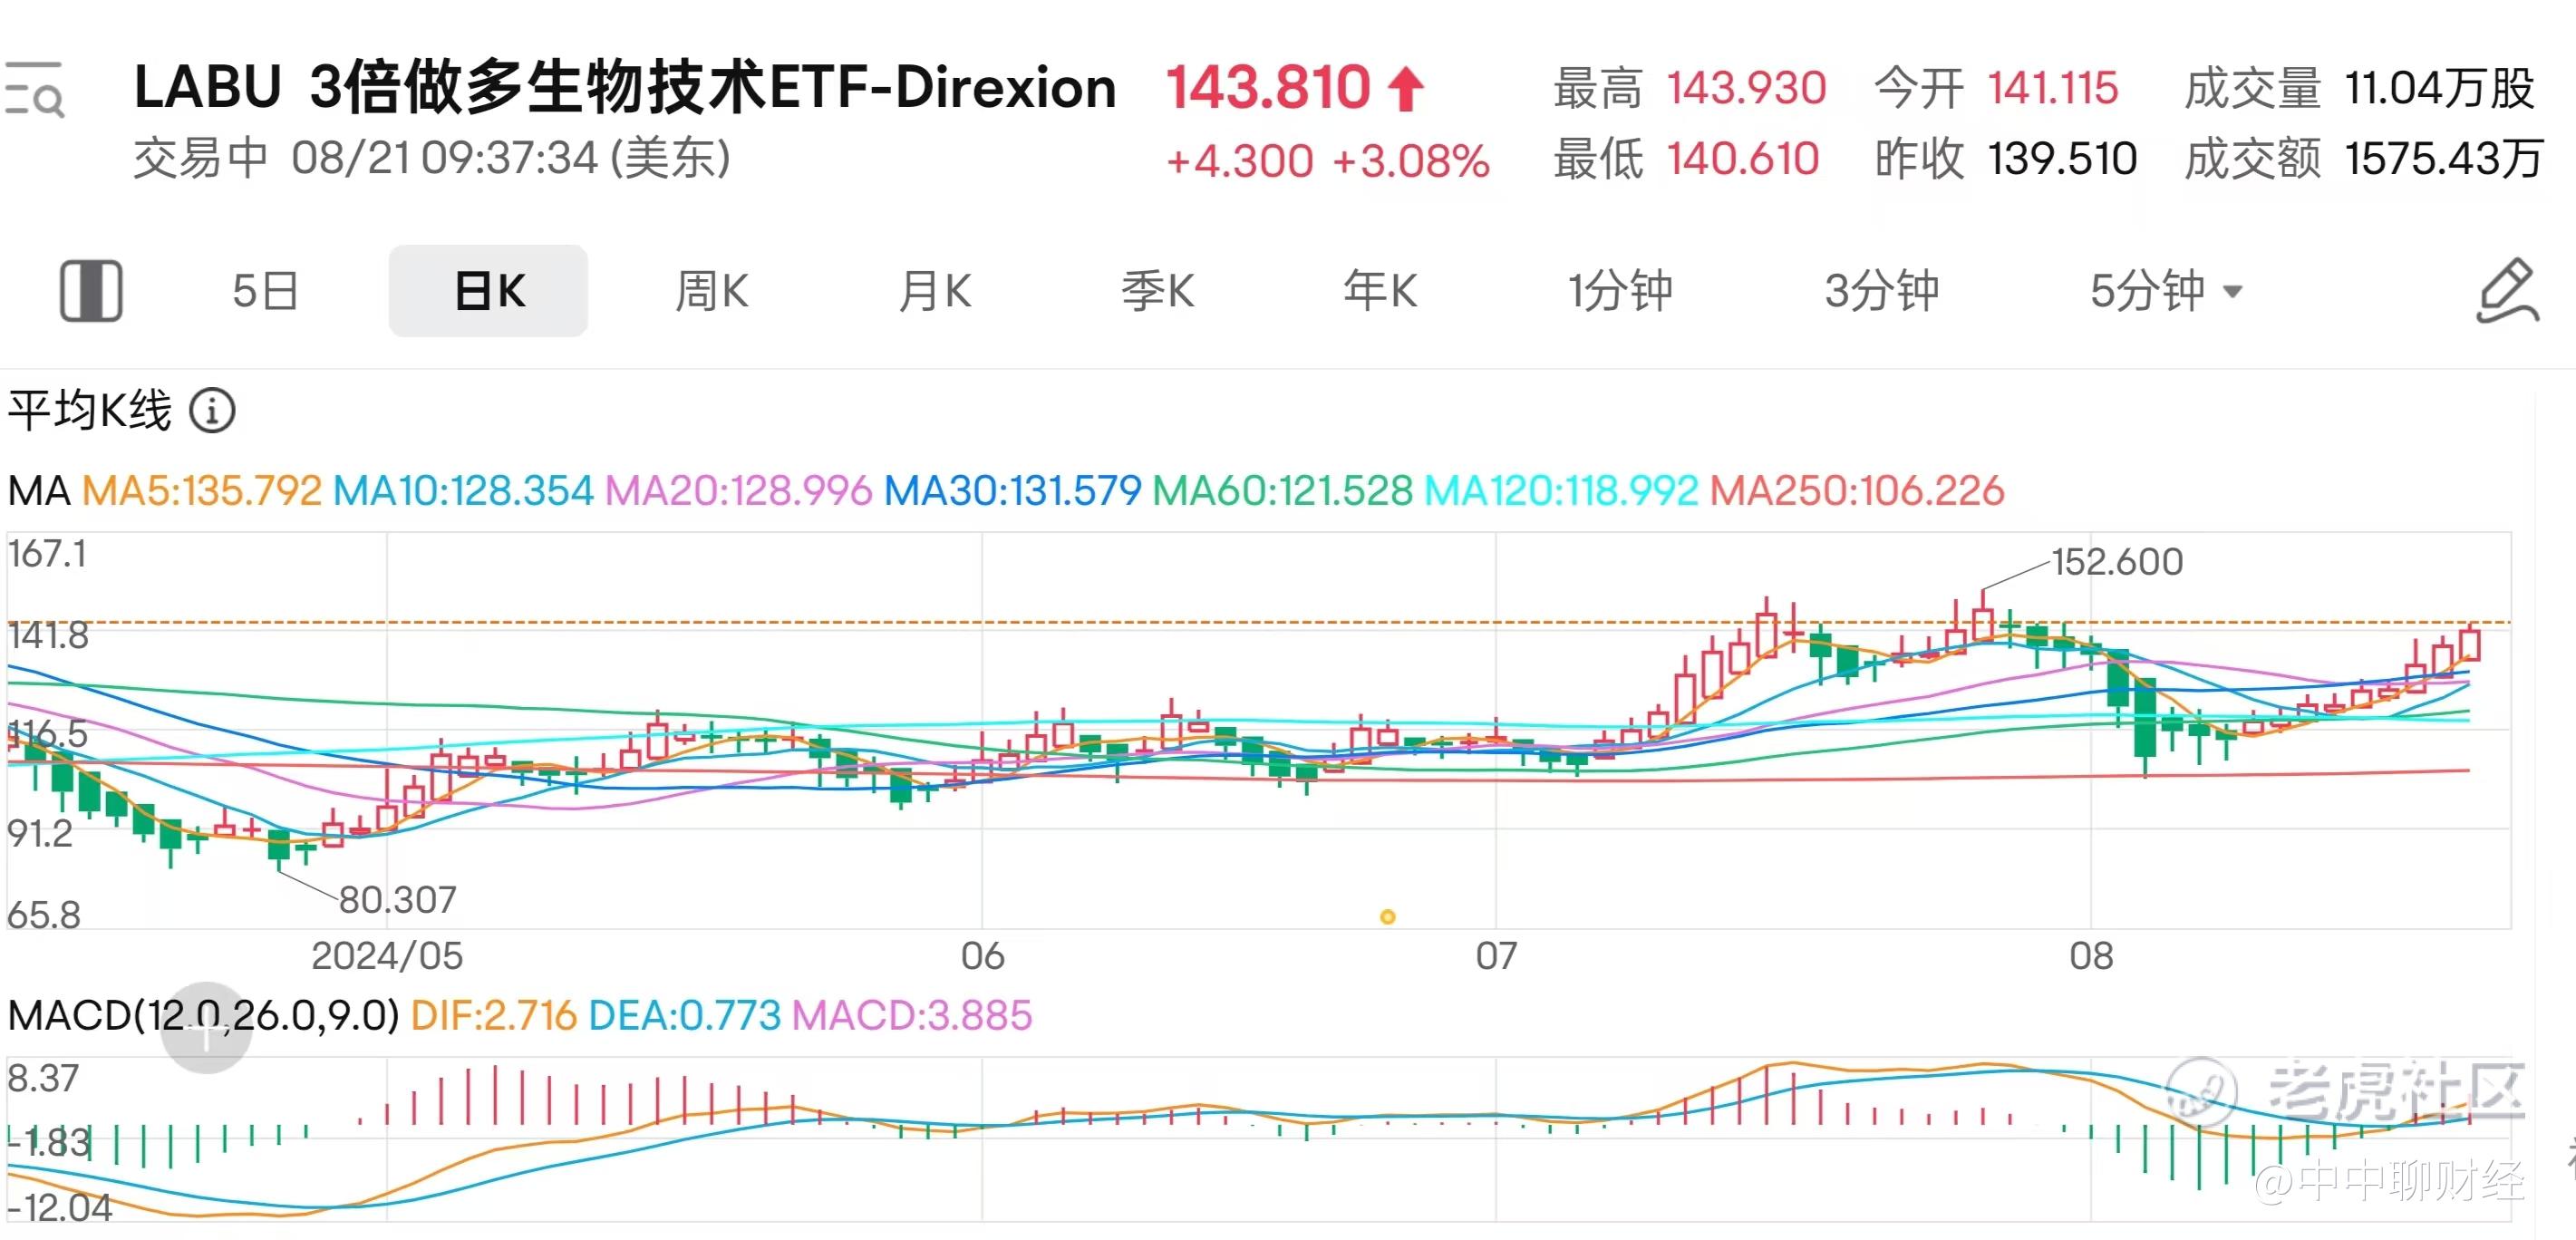Switch to 年K yearly chart
The image size is (2576, 1240).
[1380, 291]
